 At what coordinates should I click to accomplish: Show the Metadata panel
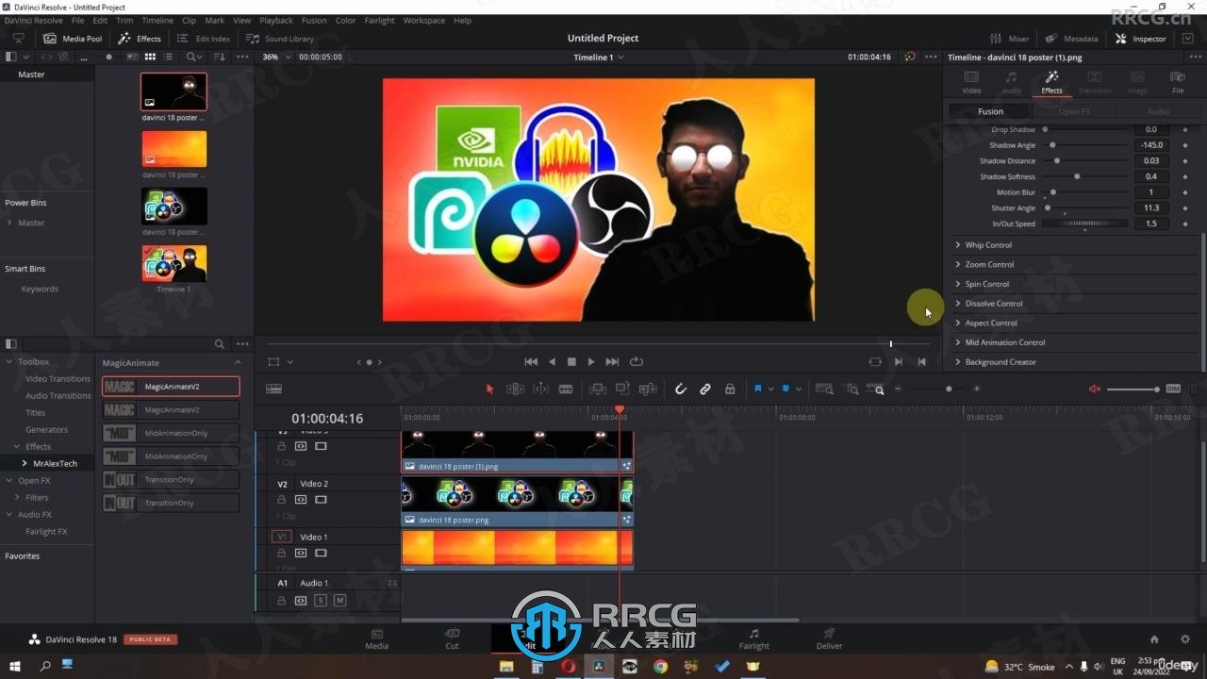(x=1072, y=39)
